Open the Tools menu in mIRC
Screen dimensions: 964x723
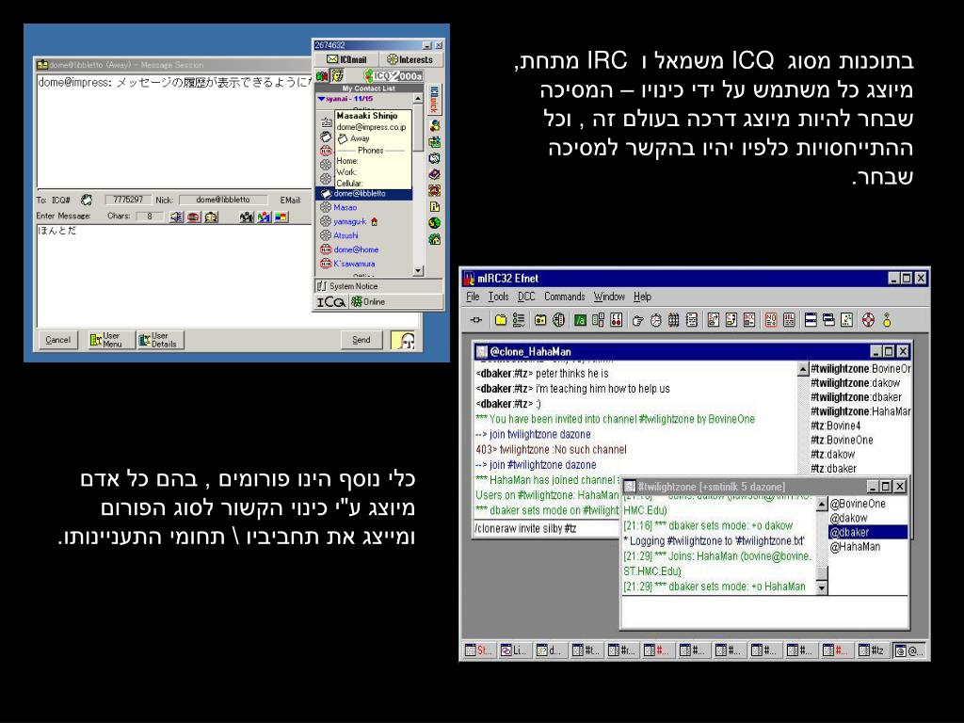coord(499,297)
